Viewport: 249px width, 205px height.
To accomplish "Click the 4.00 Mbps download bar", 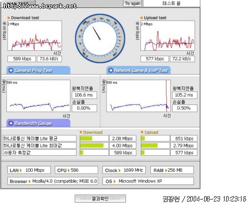I will click(94, 146).
